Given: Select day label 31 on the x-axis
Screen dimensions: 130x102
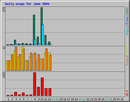Looking at the screenshot, I should (x=122, y=99).
